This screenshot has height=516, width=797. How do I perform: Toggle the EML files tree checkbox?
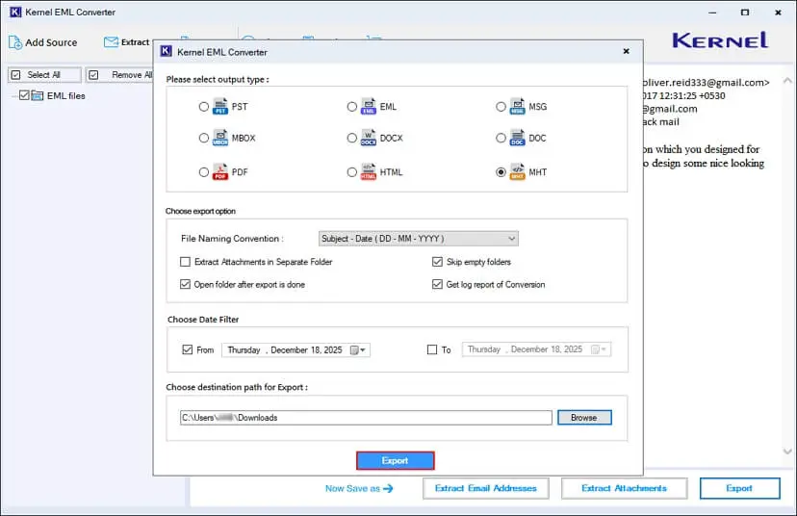tap(24, 95)
